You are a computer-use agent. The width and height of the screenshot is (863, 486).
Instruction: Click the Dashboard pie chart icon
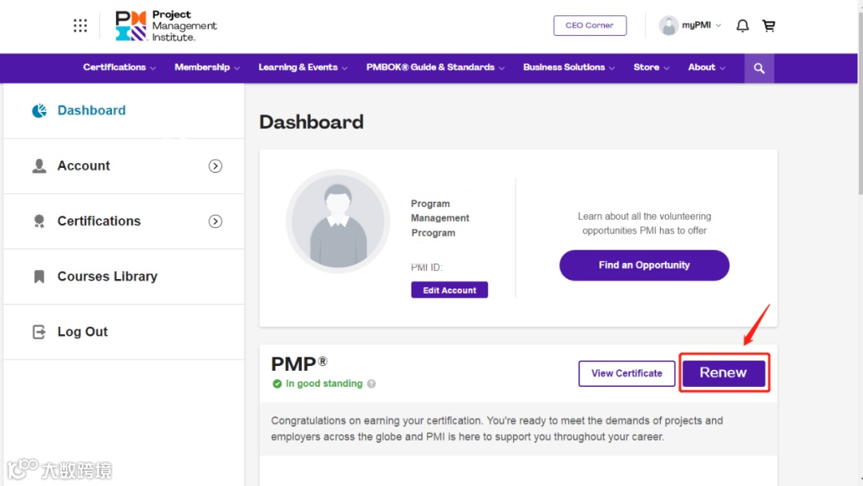(x=39, y=111)
